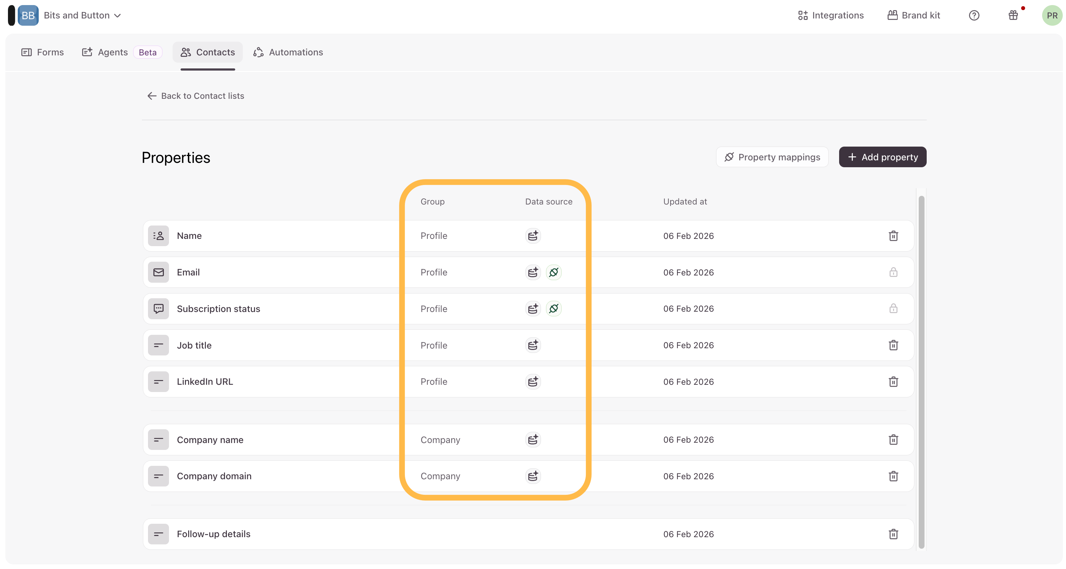Click the trash icon for Job title
This screenshot has width=1066, height=569.
click(893, 345)
